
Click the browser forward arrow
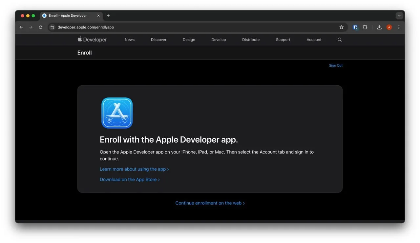[x=31, y=27]
